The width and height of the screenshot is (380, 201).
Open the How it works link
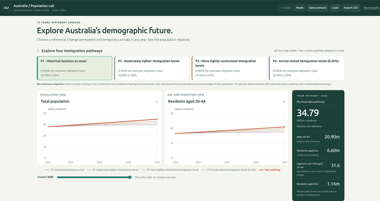(371, 8)
